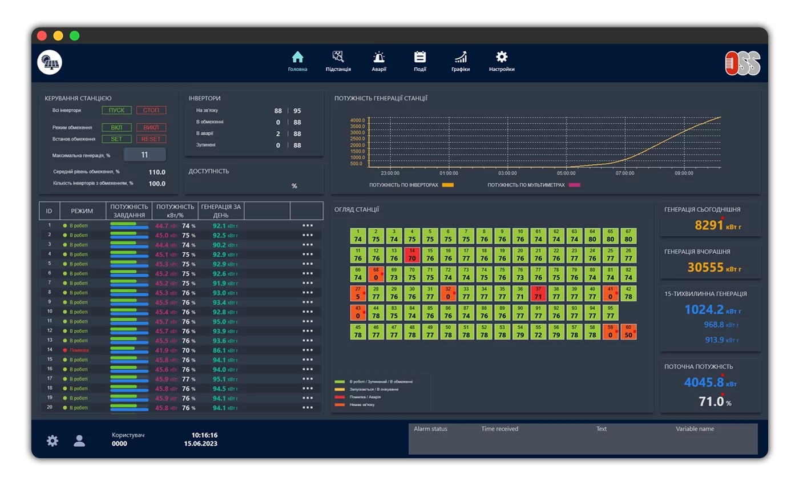The height and width of the screenshot is (485, 799).
Task: Open settings with the bottom gear icon
Action: pyautogui.click(x=53, y=440)
